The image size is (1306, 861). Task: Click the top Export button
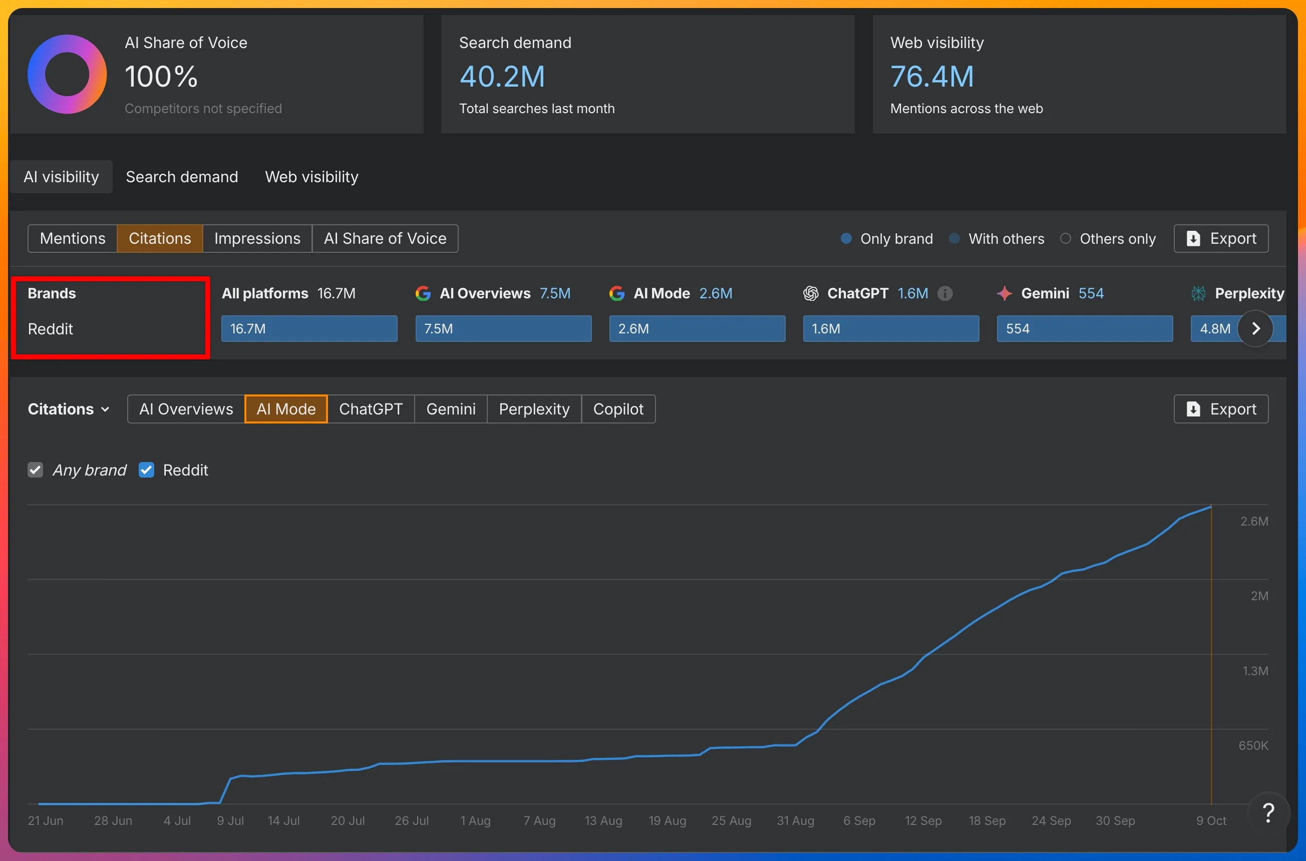coord(1221,238)
